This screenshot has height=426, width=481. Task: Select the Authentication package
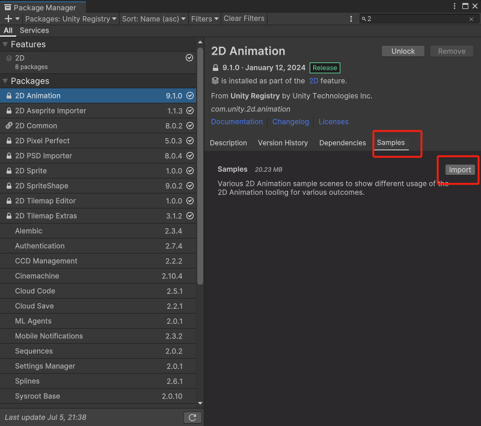point(98,246)
